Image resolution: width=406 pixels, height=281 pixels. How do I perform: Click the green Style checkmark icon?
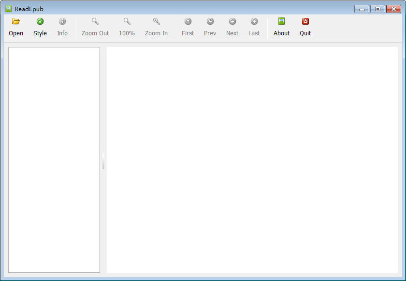point(40,21)
